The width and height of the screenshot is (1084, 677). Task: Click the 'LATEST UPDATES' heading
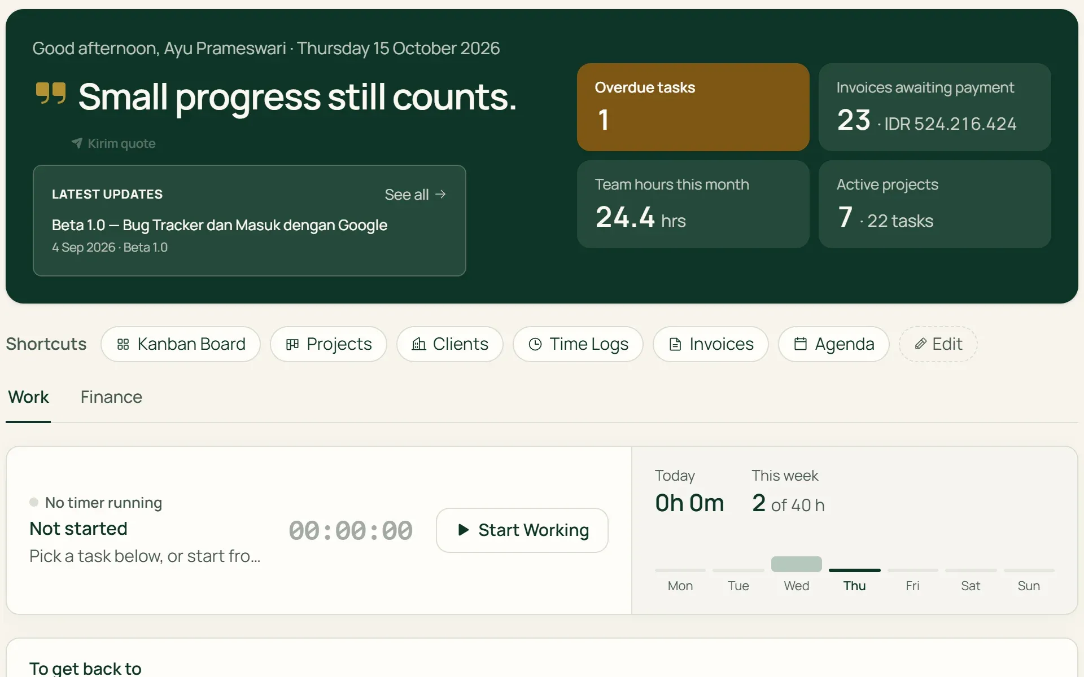click(x=107, y=195)
